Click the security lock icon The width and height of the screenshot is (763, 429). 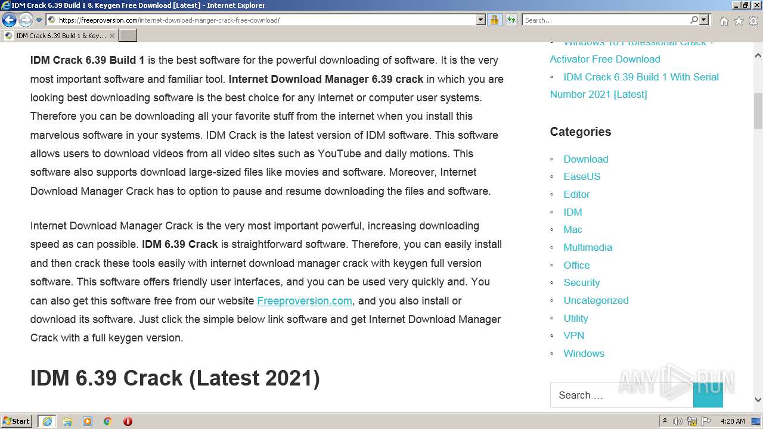494,20
